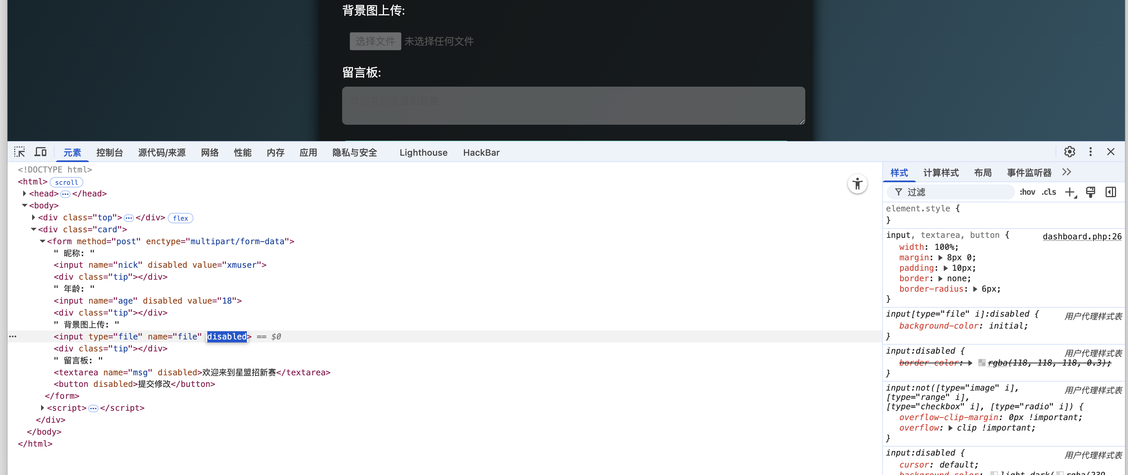Click the dashboard.php:26 source link
Viewport: 1128px width, 475px height.
click(1082, 236)
